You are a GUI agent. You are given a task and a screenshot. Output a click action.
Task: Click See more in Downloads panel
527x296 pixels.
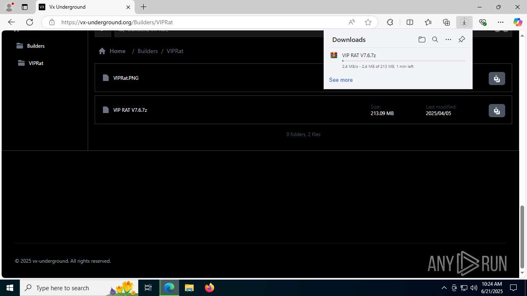341,80
